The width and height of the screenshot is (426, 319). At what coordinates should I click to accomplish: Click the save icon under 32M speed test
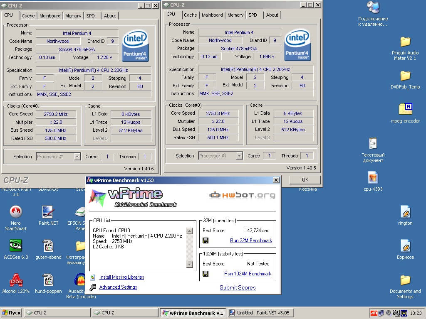pos(206,240)
